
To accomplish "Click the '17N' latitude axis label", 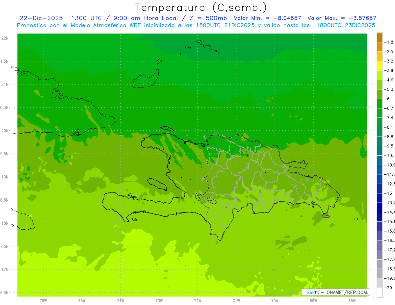I will (6, 269).
